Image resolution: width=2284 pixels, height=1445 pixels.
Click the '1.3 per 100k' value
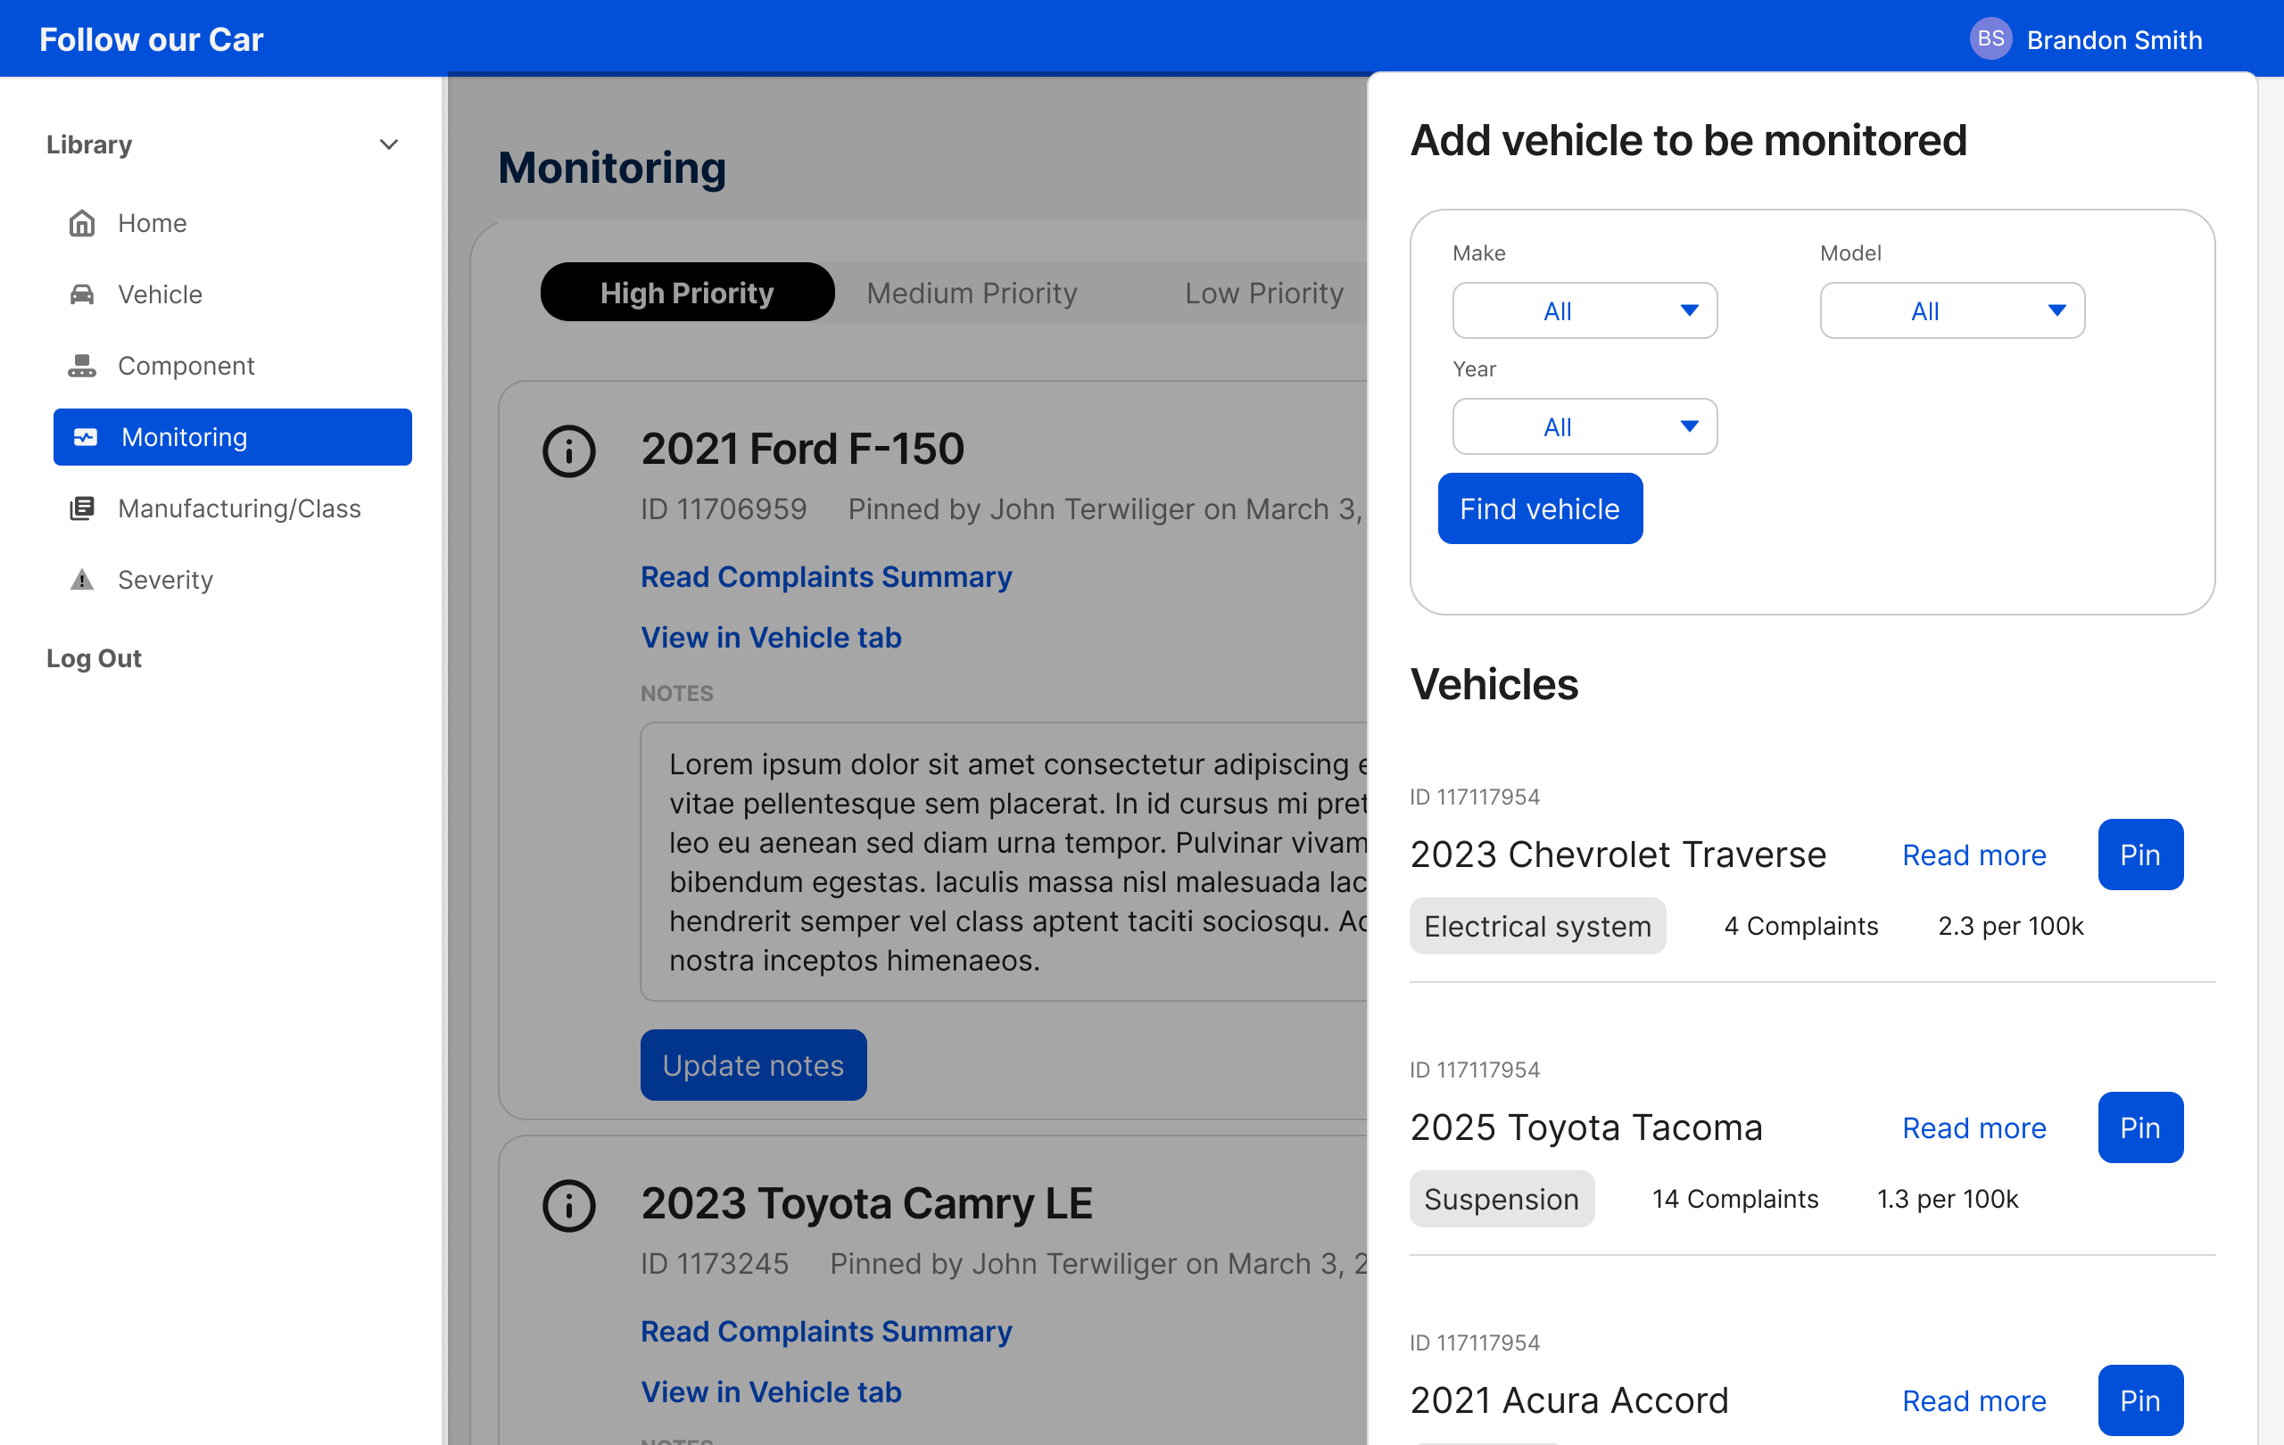(x=1948, y=1199)
